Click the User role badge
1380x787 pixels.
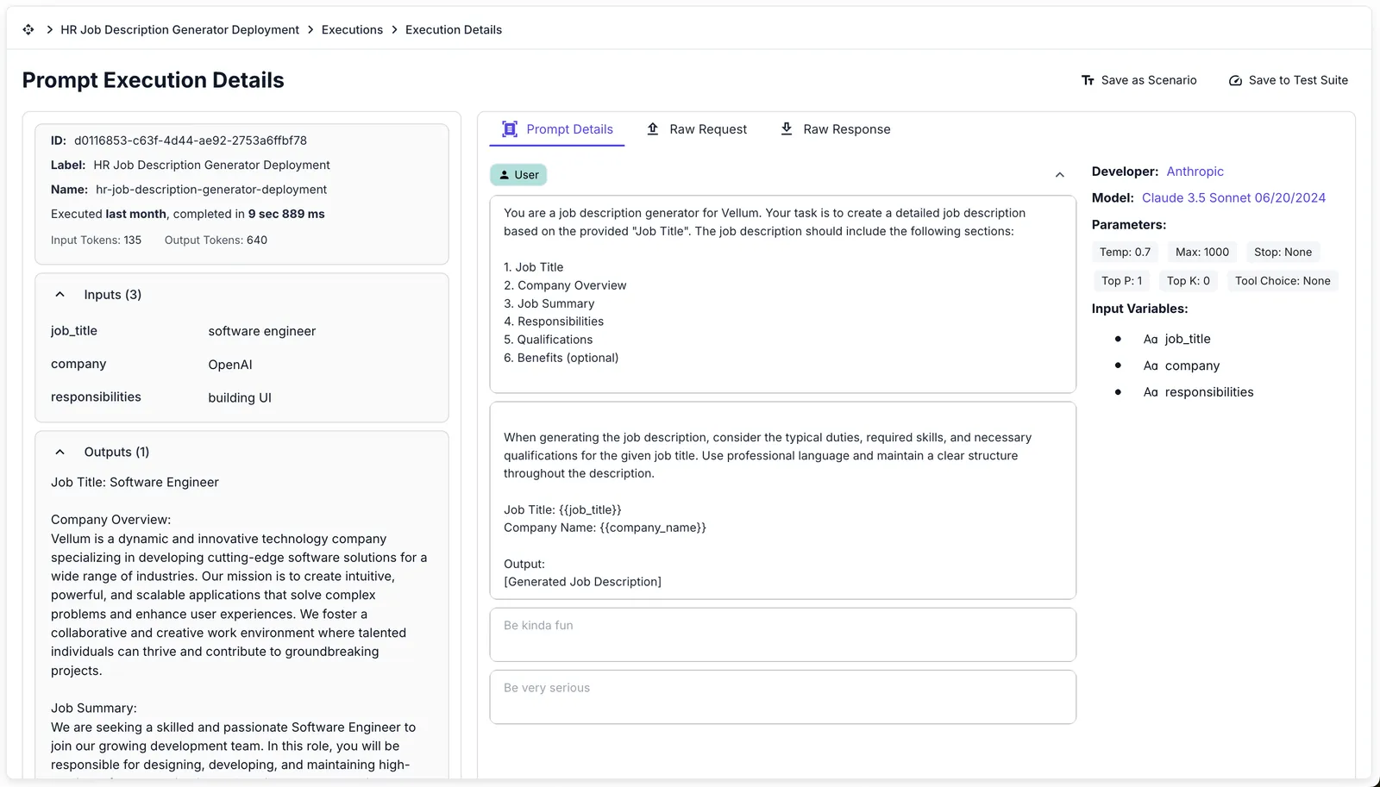[x=518, y=175]
